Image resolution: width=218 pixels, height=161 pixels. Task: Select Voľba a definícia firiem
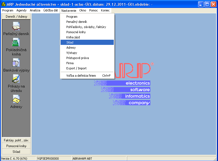point(87,76)
